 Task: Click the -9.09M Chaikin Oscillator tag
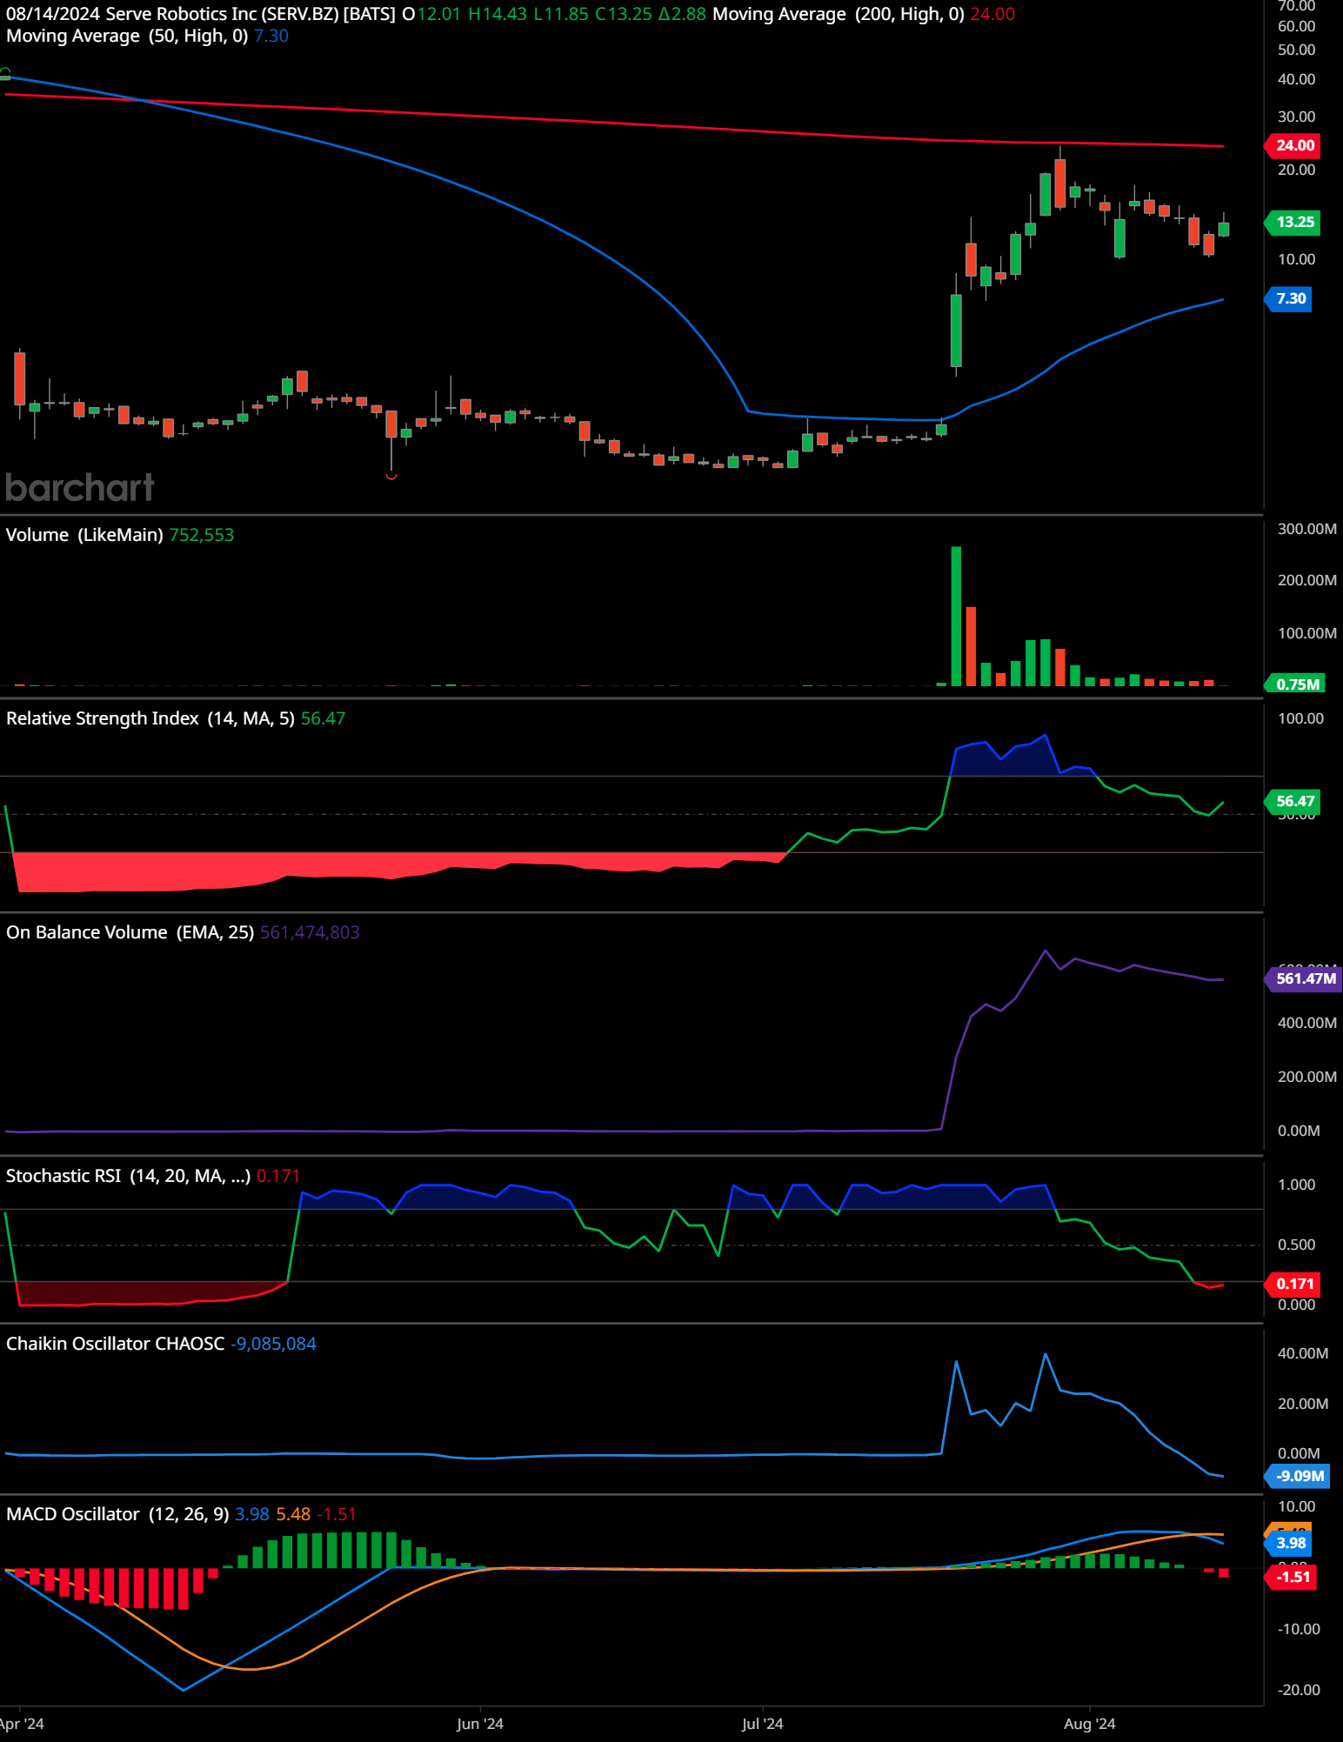click(x=1297, y=1476)
